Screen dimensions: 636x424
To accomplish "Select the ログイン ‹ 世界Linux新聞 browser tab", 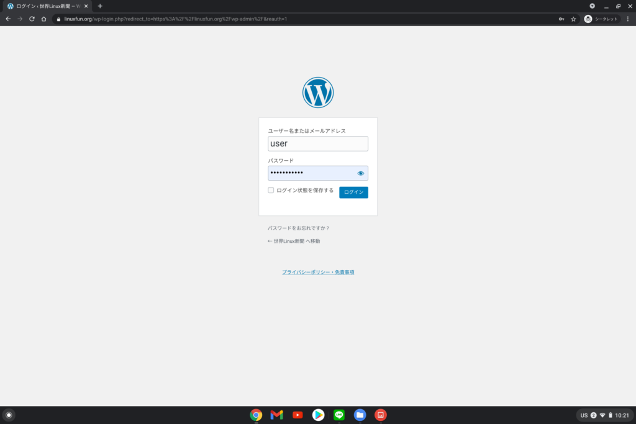I will (46, 6).
